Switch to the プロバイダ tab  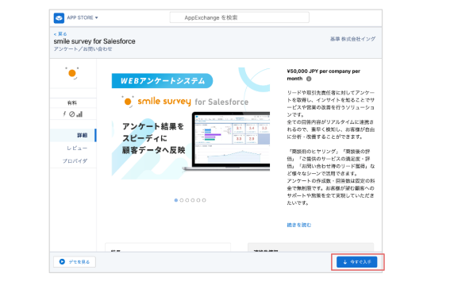pyautogui.click(x=75, y=161)
